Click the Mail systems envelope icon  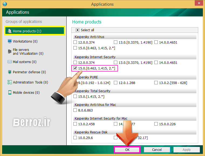(9, 62)
